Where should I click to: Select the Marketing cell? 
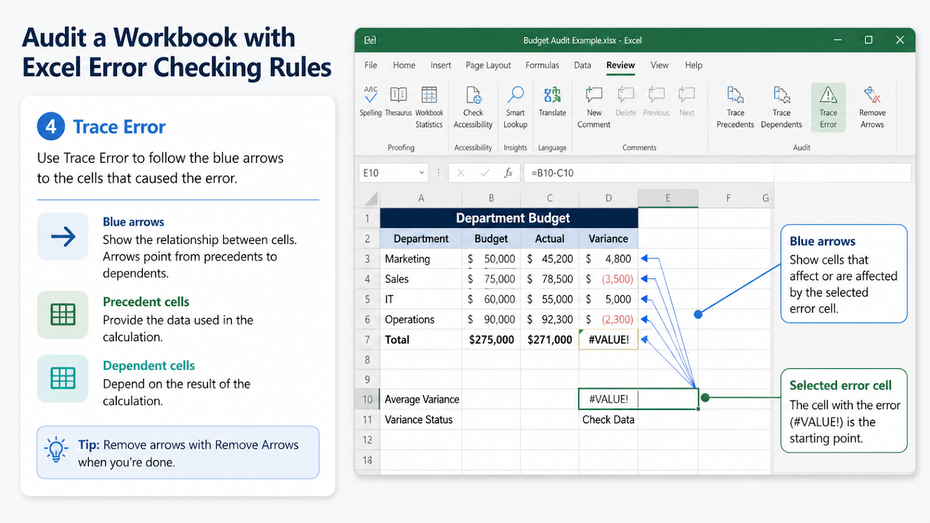tap(421, 259)
